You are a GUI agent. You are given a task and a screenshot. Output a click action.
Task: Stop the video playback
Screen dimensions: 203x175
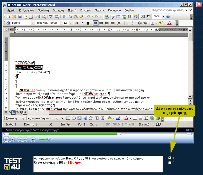pos(12,140)
